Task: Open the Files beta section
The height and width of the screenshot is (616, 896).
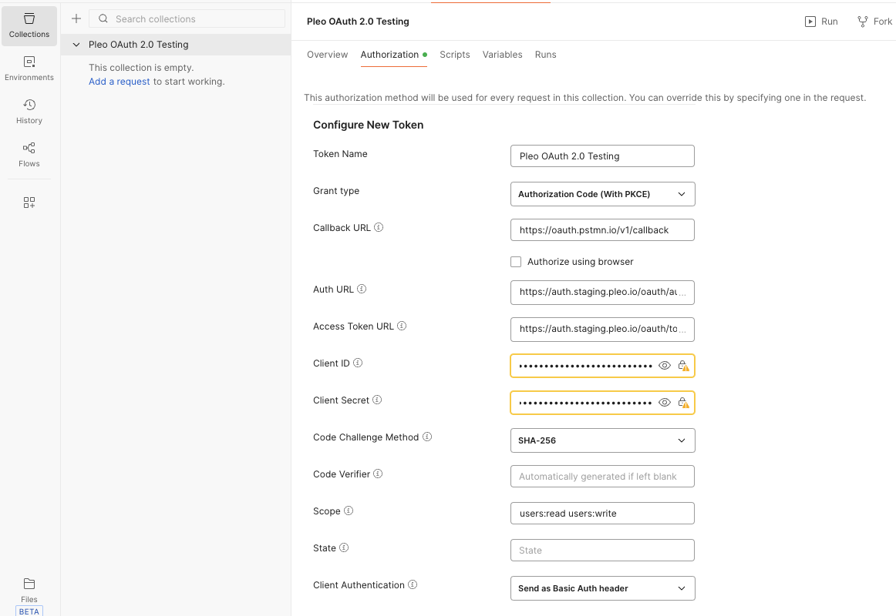Action: tap(29, 590)
